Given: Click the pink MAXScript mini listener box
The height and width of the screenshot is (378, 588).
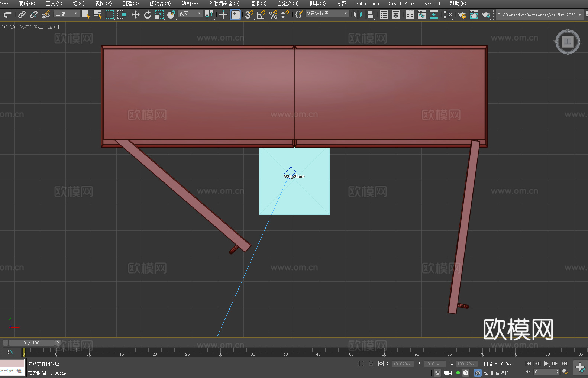Looking at the screenshot, I should tap(12, 364).
